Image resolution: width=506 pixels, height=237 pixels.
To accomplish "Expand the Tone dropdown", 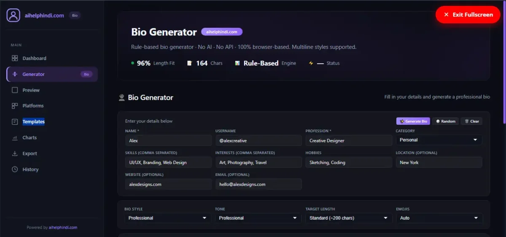I will (x=258, y=218).
